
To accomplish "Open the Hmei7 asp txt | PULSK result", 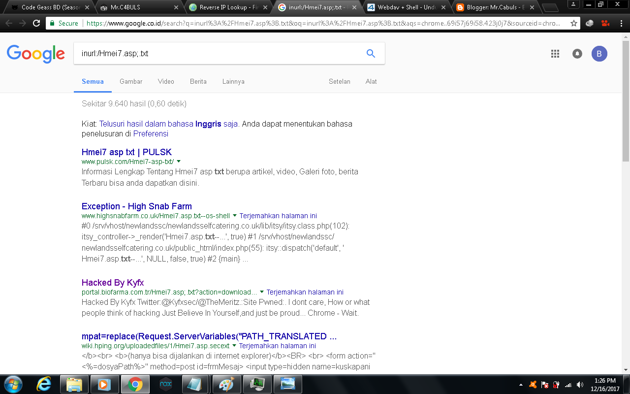I will click(x=126, y=152).
